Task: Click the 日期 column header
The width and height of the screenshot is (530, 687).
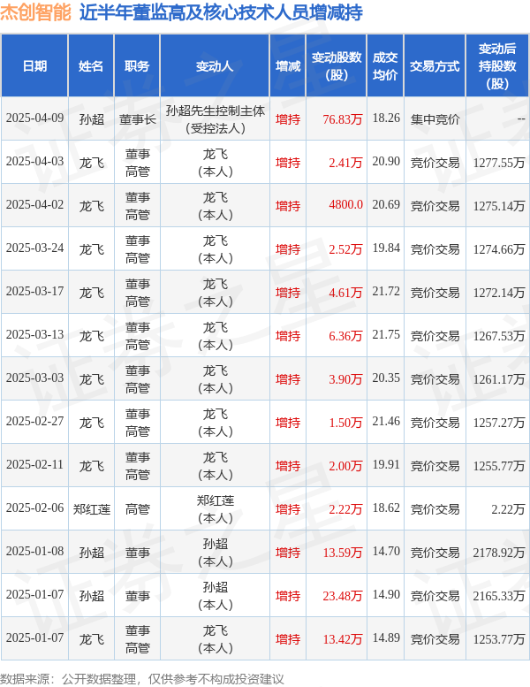Action: click(x=34, y=66)
